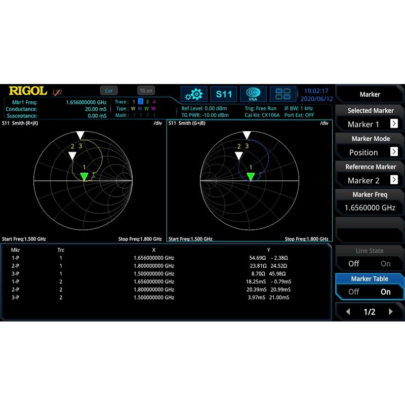Click Conductance value 20.00 mS
405x405 pixels.
click(x=96, y=109)
